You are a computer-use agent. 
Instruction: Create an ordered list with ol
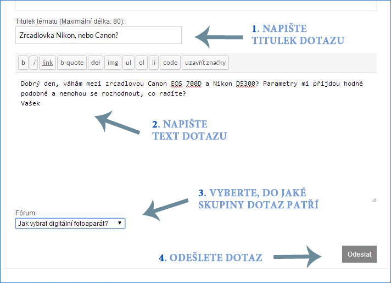click(x=142, y=63)
